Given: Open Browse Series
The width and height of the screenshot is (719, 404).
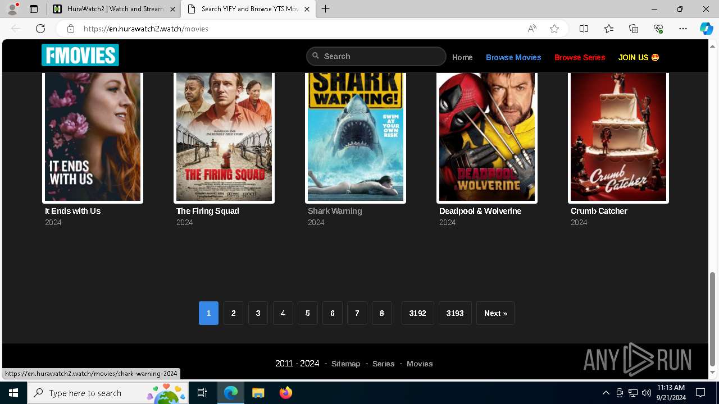Looking at the screenshot, I should 580,57.
